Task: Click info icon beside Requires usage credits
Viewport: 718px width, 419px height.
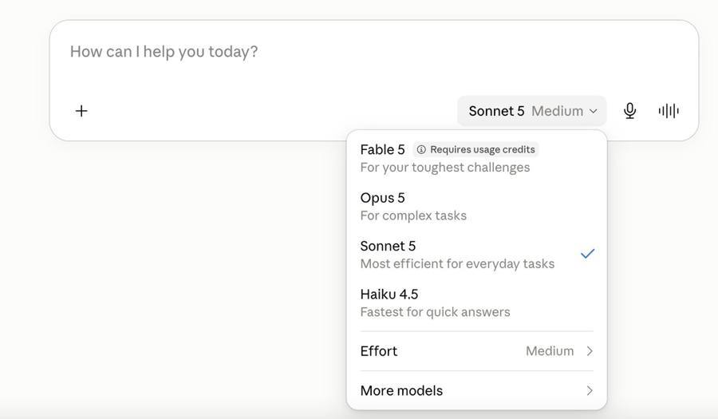Action: tap(420, 150)
